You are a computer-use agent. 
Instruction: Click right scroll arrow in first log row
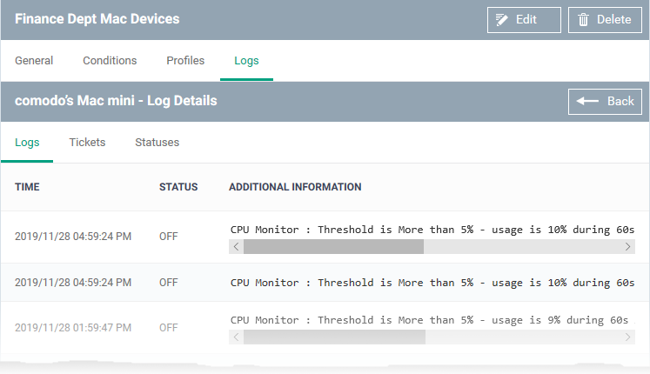627,247
